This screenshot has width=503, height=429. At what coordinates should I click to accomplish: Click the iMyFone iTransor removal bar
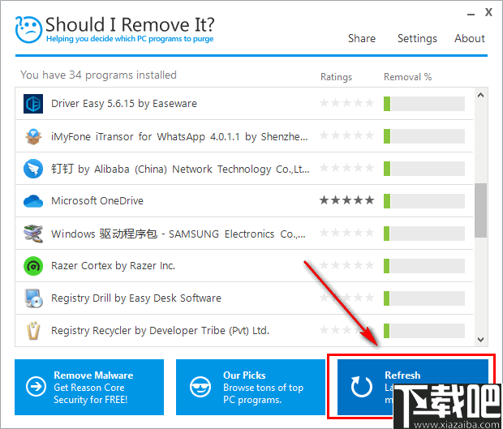pyautogui.click(x=424, y=136)
